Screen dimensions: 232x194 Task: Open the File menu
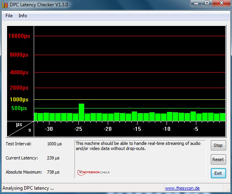click(x=9, y=16)
